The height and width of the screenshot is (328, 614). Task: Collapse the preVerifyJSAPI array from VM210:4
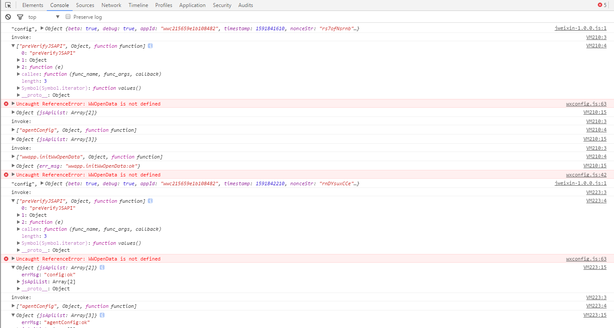[x=14, y=46]
